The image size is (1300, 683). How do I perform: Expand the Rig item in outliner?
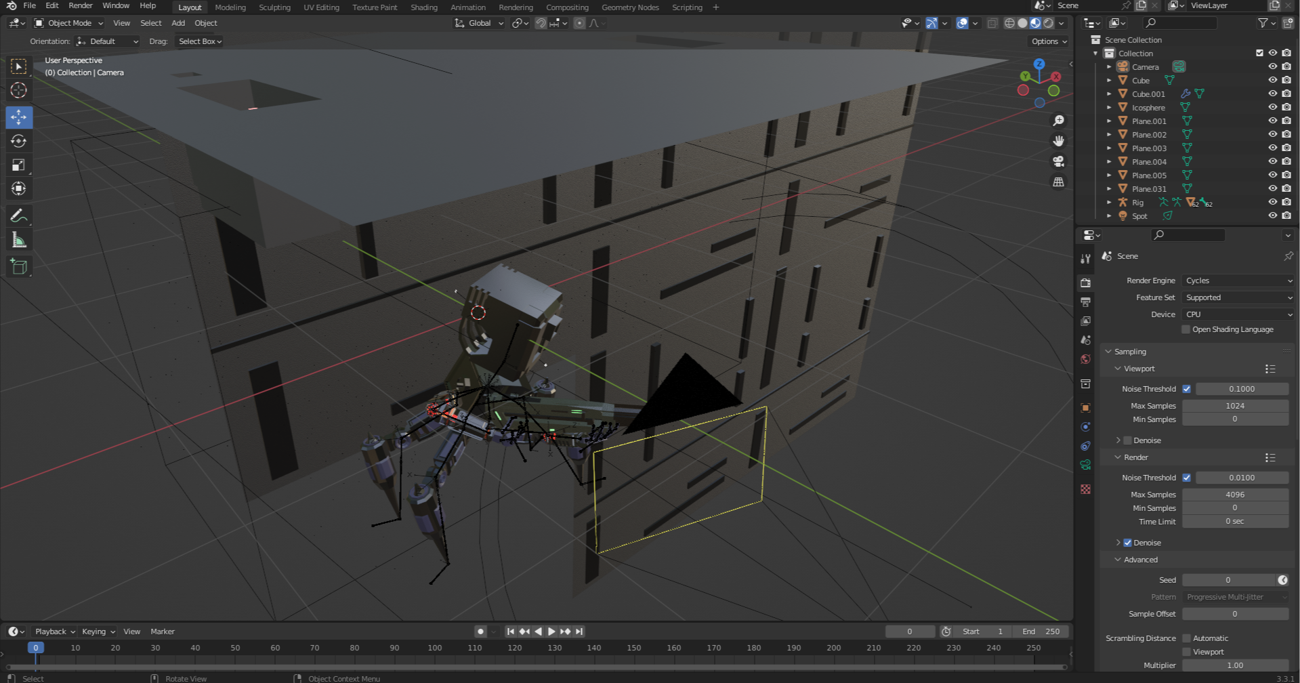coord(1109,203)
